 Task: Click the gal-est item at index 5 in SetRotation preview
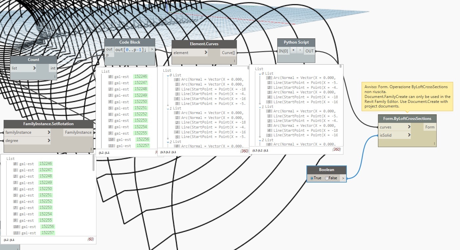coord(26,195)
